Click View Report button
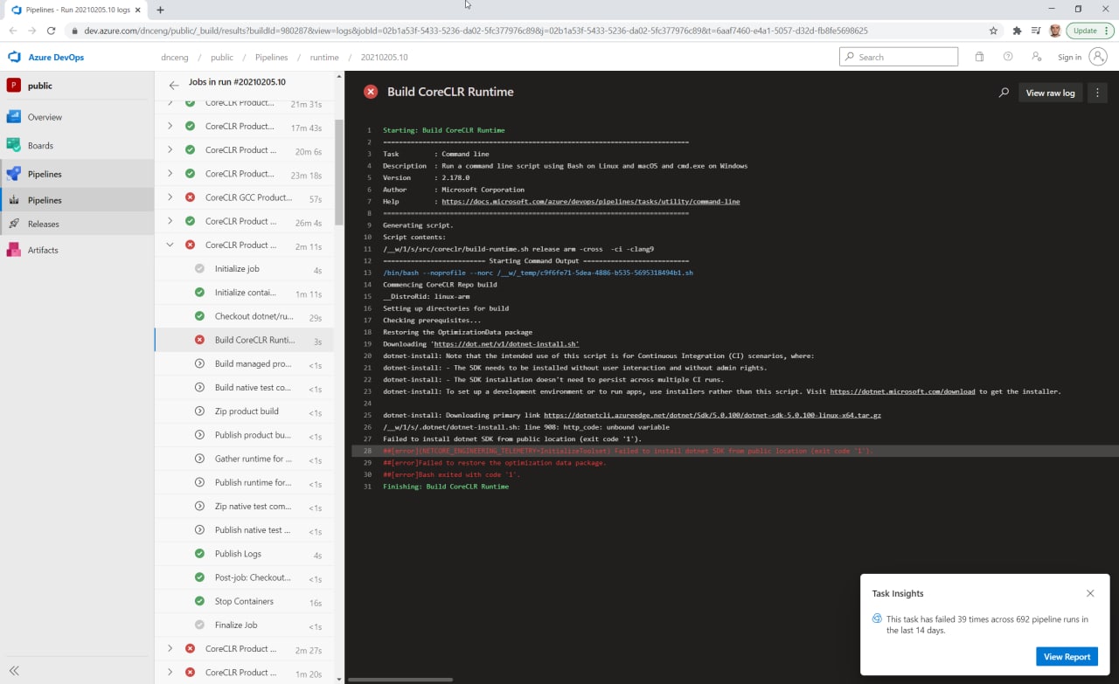Screen dimensions: 1119x684 1067,657
